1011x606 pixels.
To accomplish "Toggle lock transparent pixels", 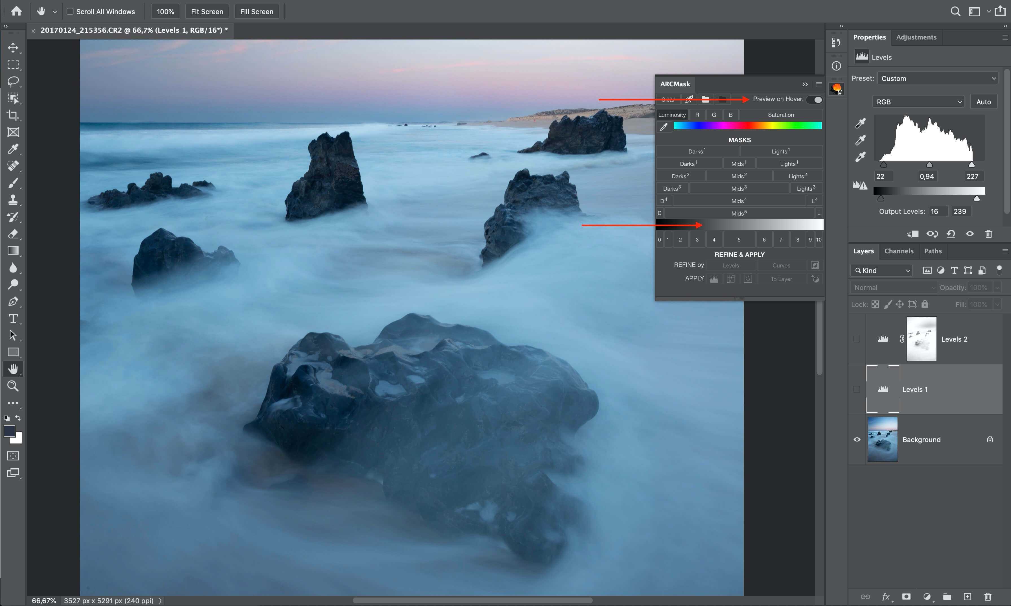I will point(875,304).
